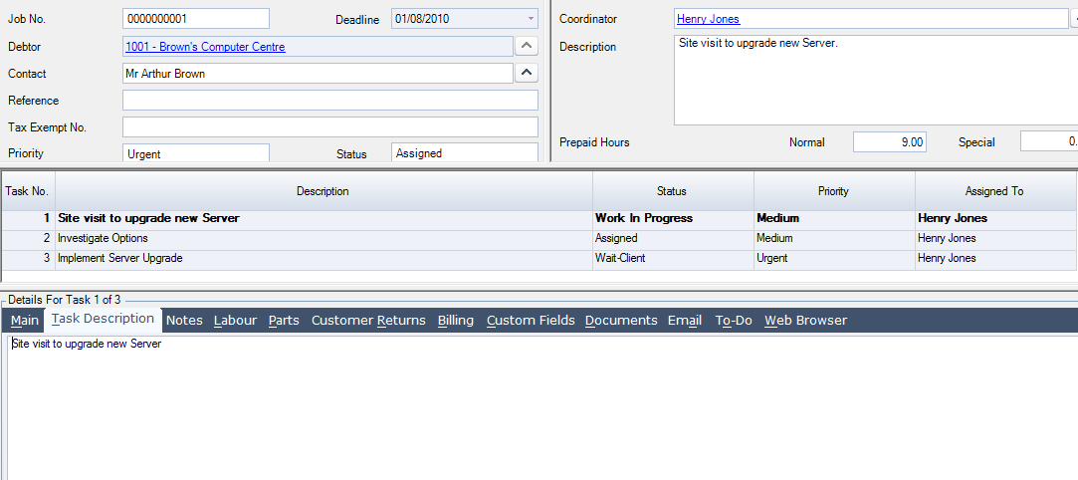Open the Labour tab
Image resolution: width=1078 pixels, height=480 pixels.
(235, 321)
